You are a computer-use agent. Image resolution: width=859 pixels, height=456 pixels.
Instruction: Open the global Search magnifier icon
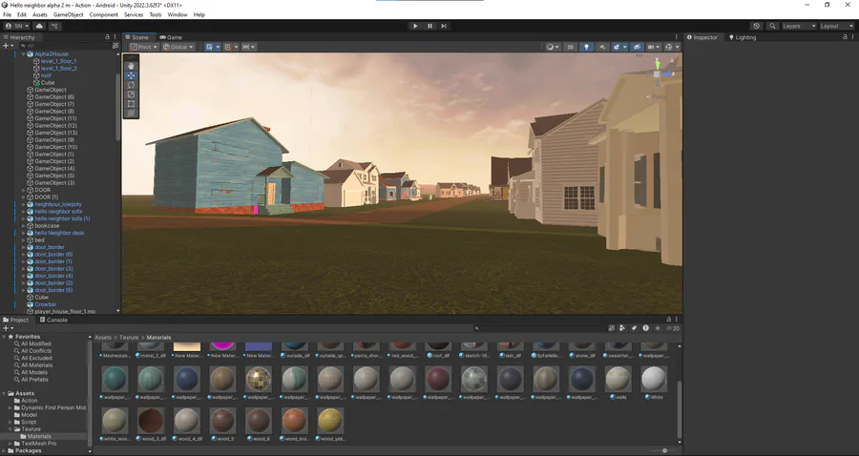click(772, 26)
